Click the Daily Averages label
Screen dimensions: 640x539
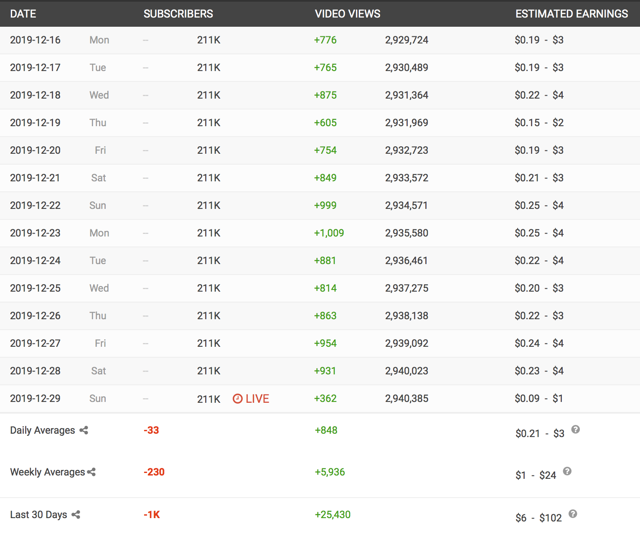(x=42, y=430)
